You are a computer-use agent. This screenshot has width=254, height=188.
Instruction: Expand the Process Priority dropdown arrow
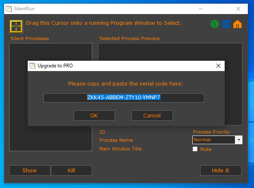[239, 140]
